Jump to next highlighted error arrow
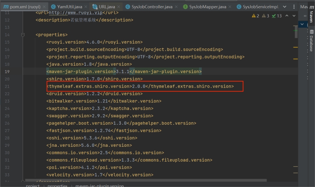 pyautogui.click(x=293, y=16)
